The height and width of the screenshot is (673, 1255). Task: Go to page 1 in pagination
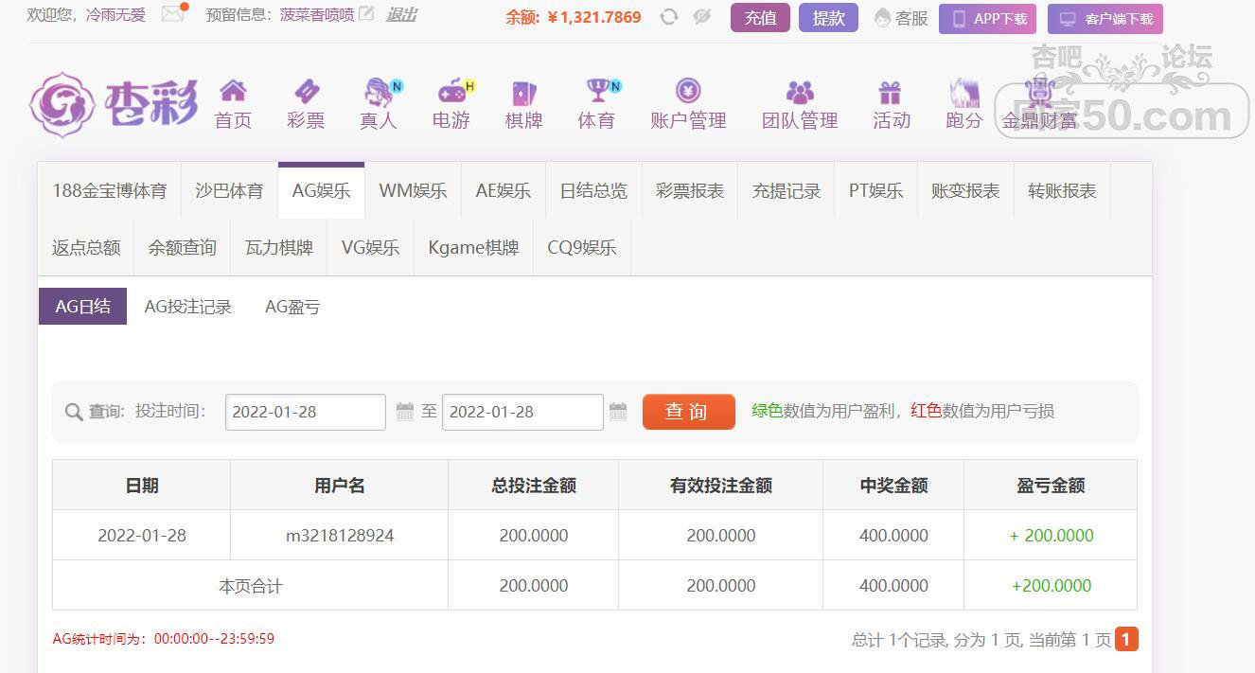coord(1126,639)
